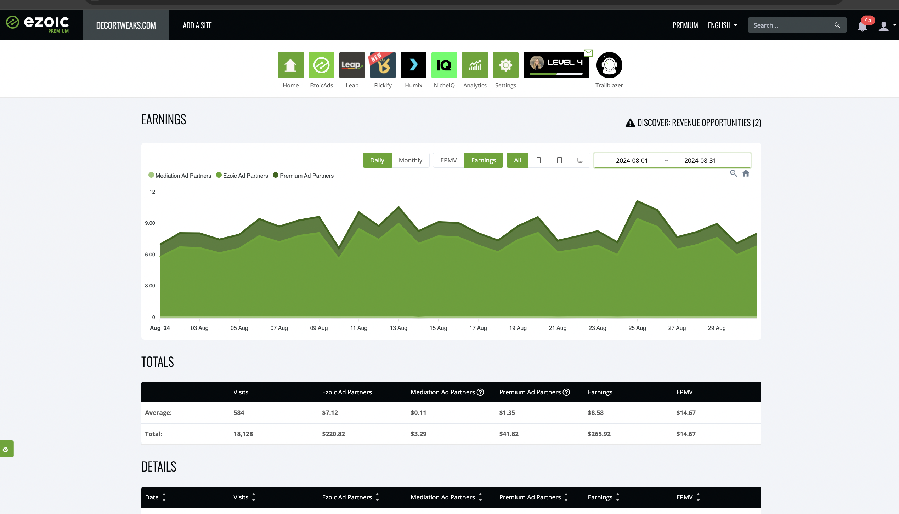Expand the English language dropdown
Viewport: 899px width, 514px height.
pyautogui.click(x=723, y=25)
